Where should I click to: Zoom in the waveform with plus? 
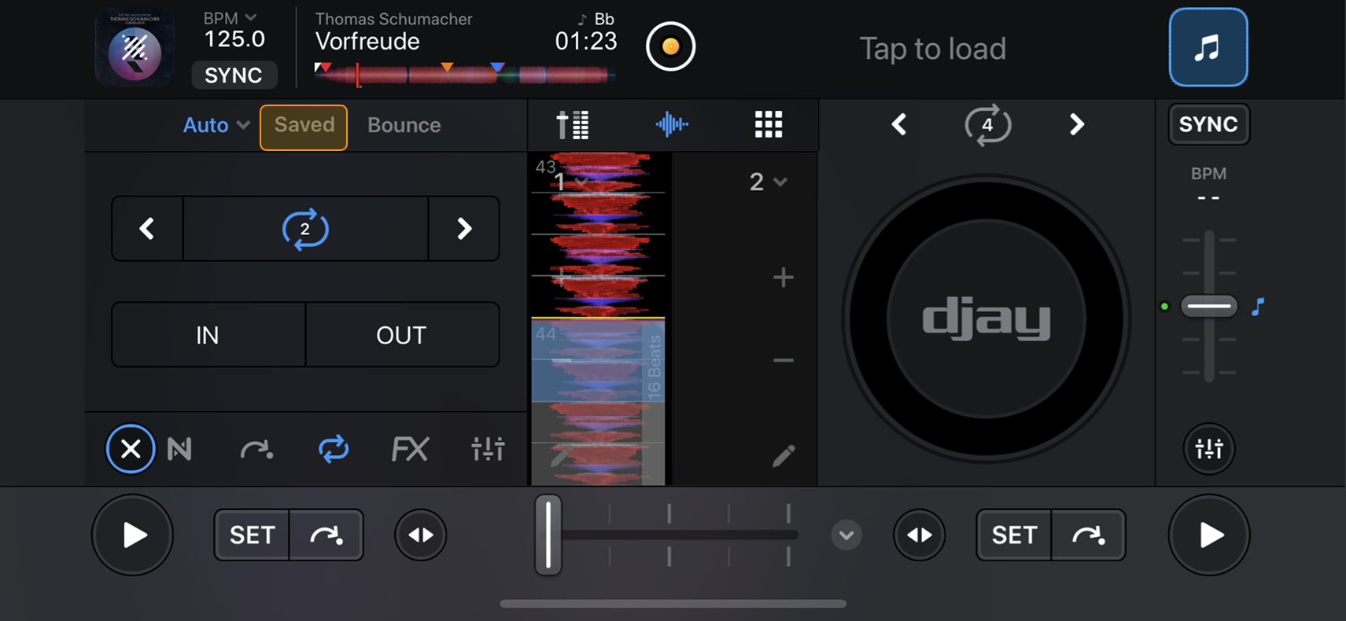coord(783,277)
